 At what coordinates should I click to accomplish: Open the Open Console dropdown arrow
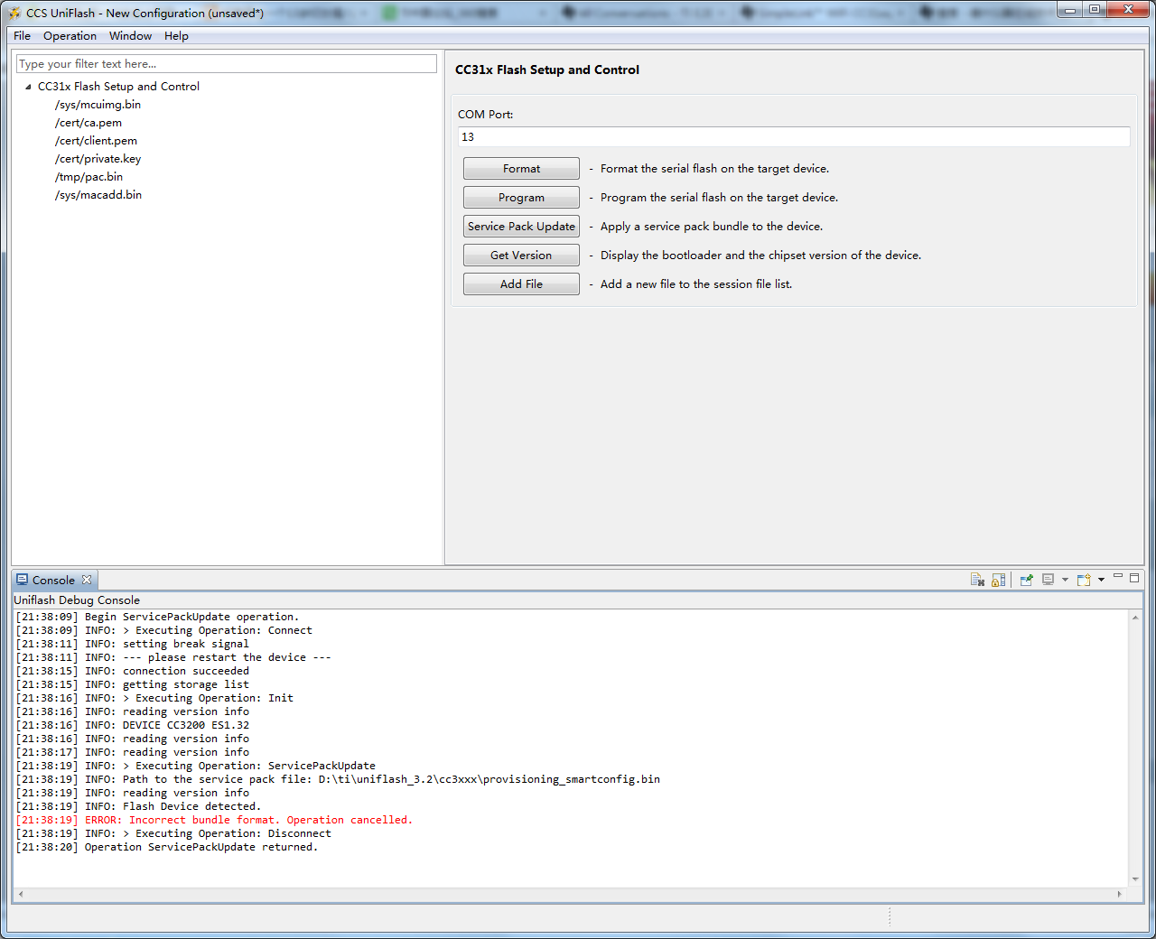click(1101, 580)
